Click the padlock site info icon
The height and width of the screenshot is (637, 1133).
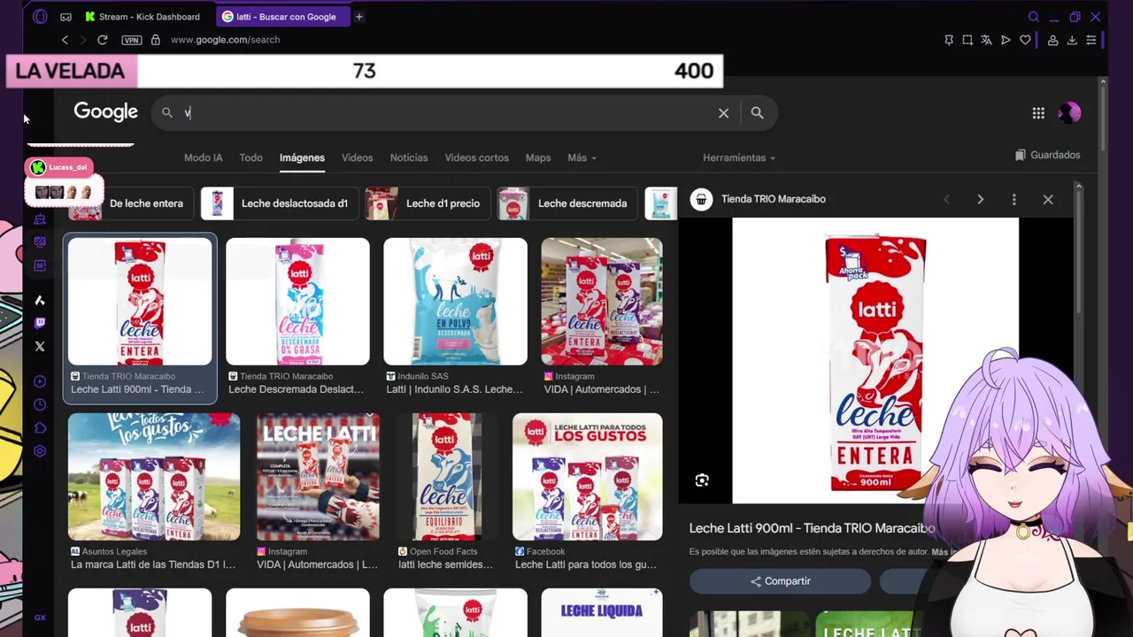pyautogui.click(x=156, y=40)
